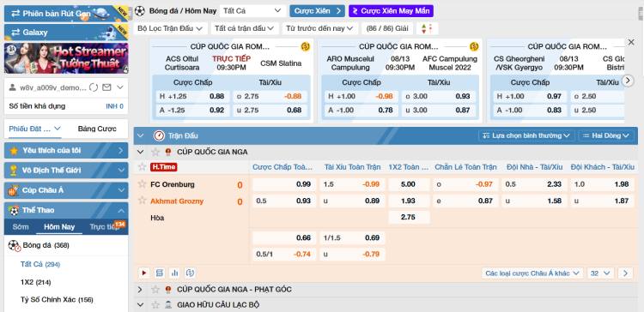644x312 pixels.
Task: Toggle star beside H.Time
Action: tap(142, 167)
